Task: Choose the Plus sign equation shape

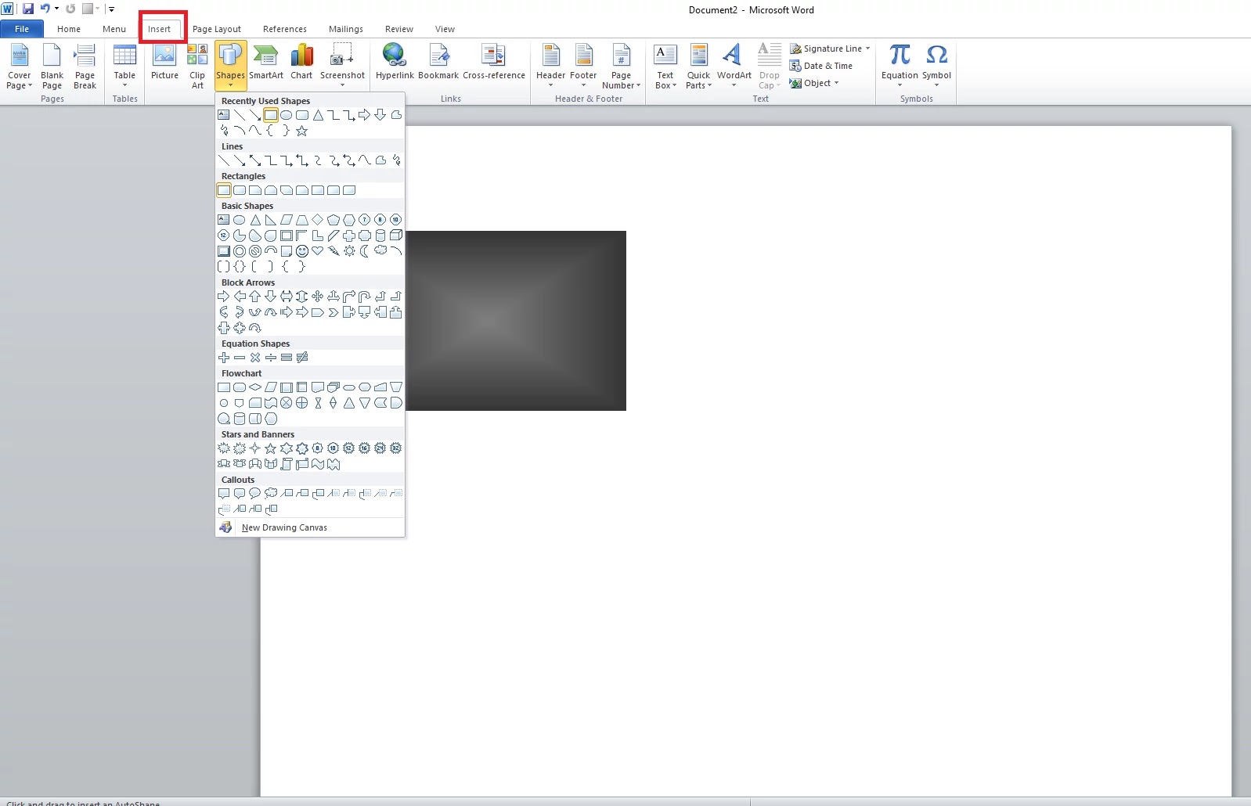Action: [224, 358]
